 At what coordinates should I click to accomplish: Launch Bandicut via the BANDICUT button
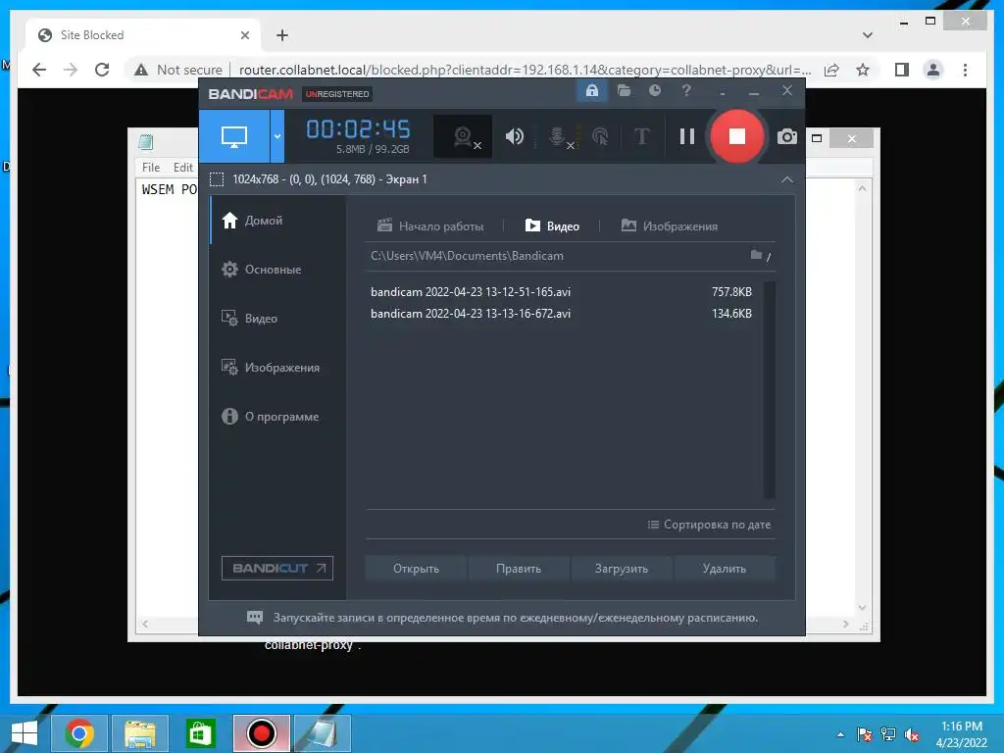[277, 568]
